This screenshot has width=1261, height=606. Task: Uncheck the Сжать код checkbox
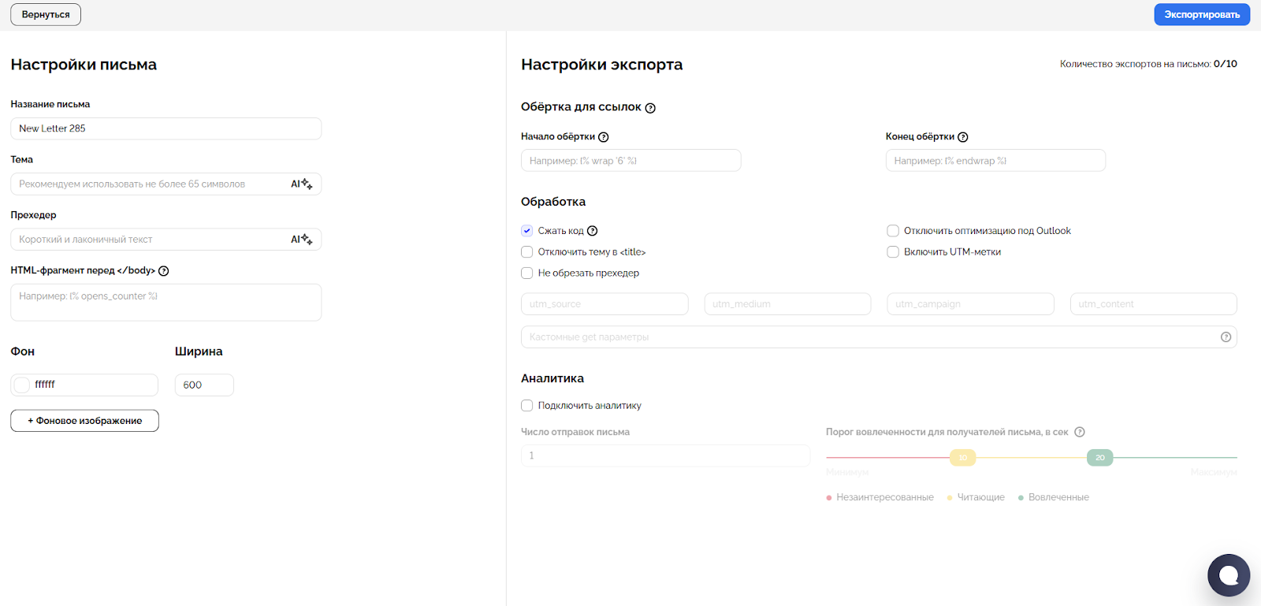527,231
